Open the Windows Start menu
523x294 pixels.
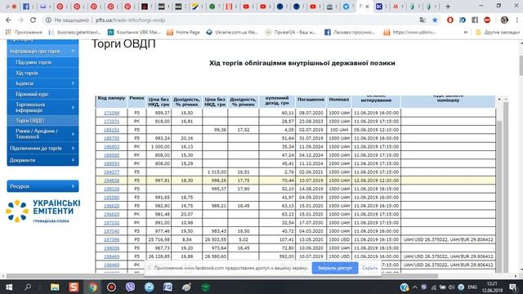pyautogui.click(x=9, y=287)
